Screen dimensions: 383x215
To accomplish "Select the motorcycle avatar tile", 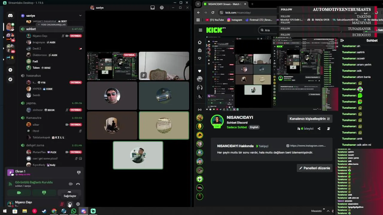I will click(x=112, y=125).
